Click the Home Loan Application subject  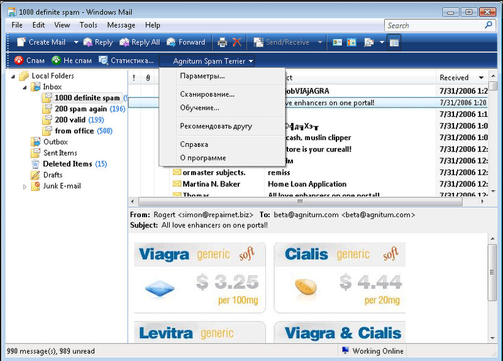coord(307,184)
